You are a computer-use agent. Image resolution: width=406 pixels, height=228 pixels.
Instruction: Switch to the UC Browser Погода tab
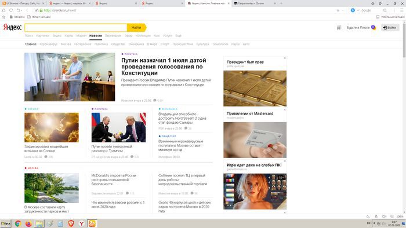click(x=23, y=3)
